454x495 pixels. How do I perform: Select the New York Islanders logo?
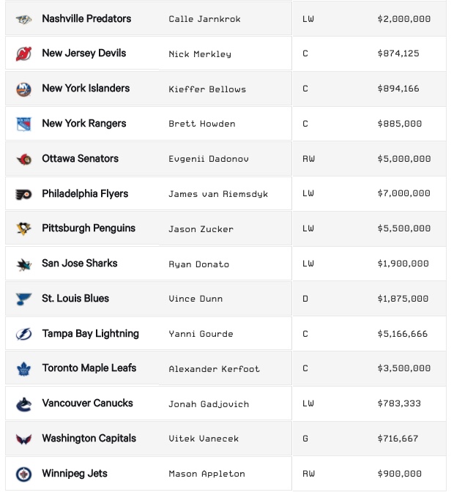coord(23,89)
